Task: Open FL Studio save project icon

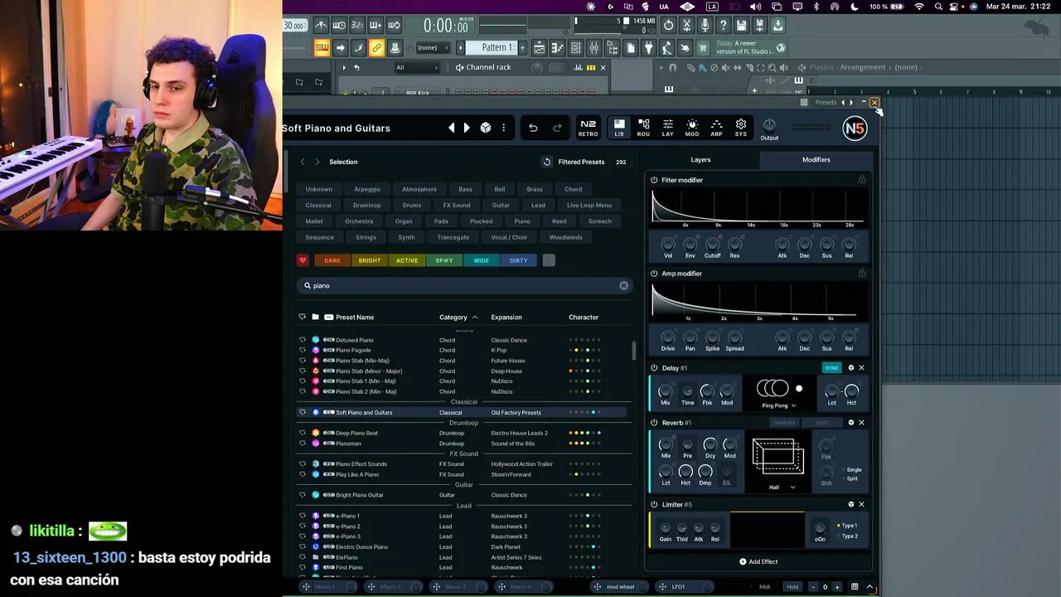Action: pos(742,26)
